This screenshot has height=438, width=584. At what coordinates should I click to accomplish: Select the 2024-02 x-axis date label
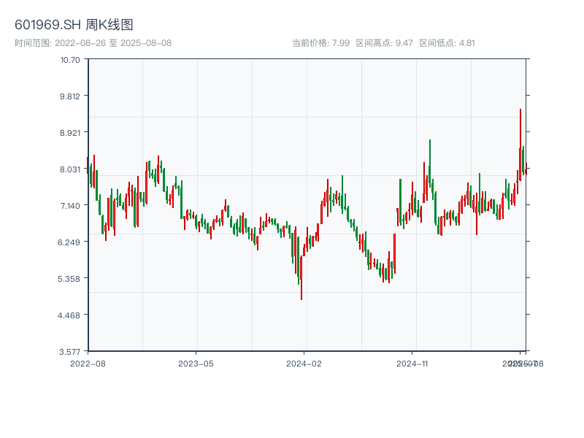click(304, 363)
